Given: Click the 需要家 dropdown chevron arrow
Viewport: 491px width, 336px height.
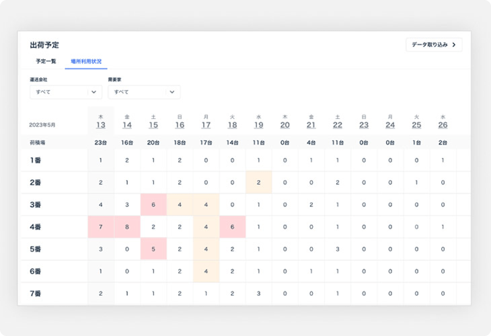Looking at the screenshot, I should (172, 92).
